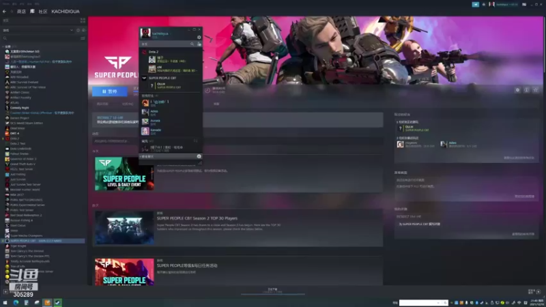
Task: Select DiRT 4 in library list
Action: [x=14, y=133]
